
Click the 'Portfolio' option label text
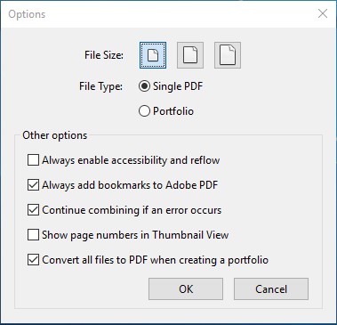click(173, 111)
